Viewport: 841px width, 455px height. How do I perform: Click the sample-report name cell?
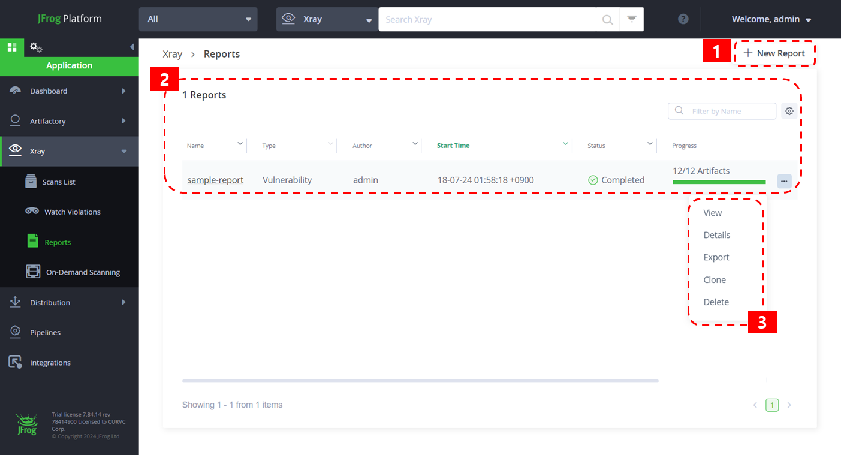click(215, 180)
